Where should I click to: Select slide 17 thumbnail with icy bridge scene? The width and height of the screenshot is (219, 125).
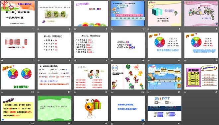(165, 77)
